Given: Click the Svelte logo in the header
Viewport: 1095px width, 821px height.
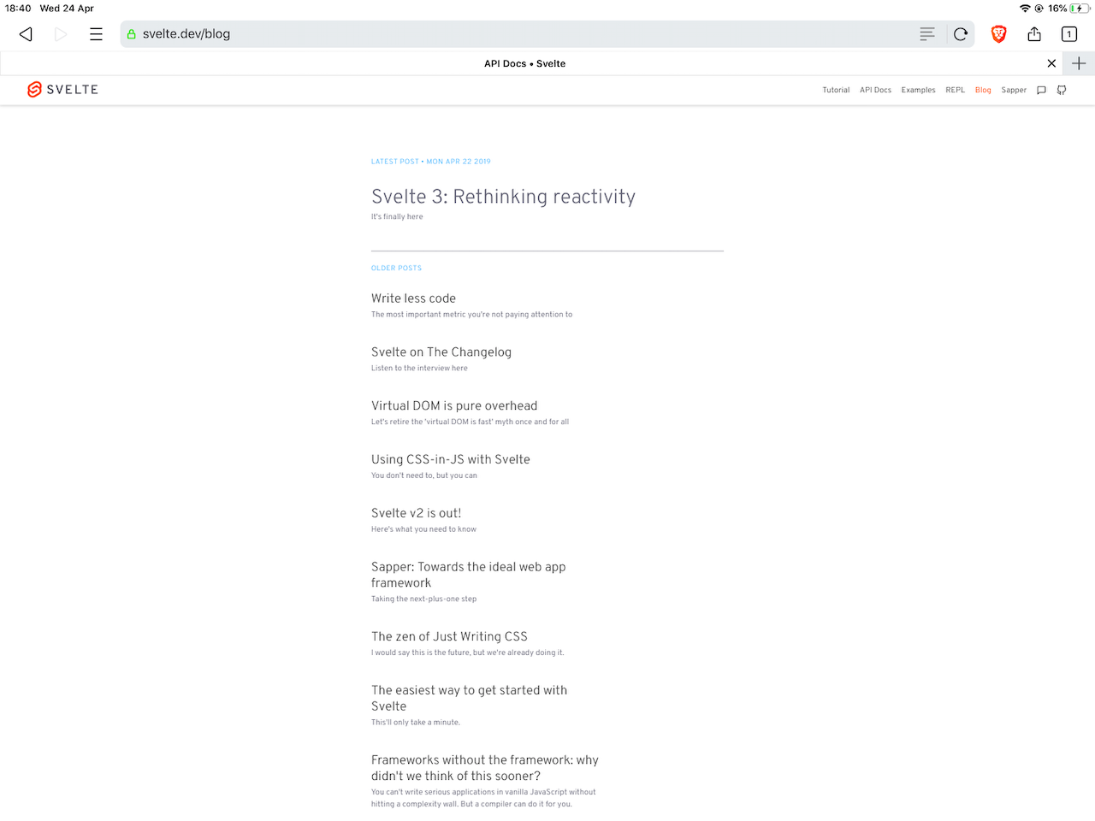Looking at the screenshot, I should click(33, 89).
